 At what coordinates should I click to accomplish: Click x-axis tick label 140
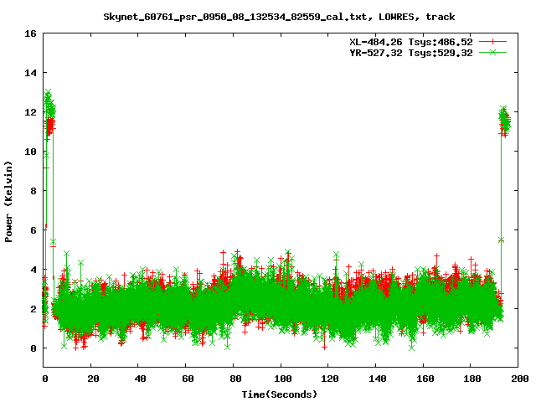pos(378,379)
